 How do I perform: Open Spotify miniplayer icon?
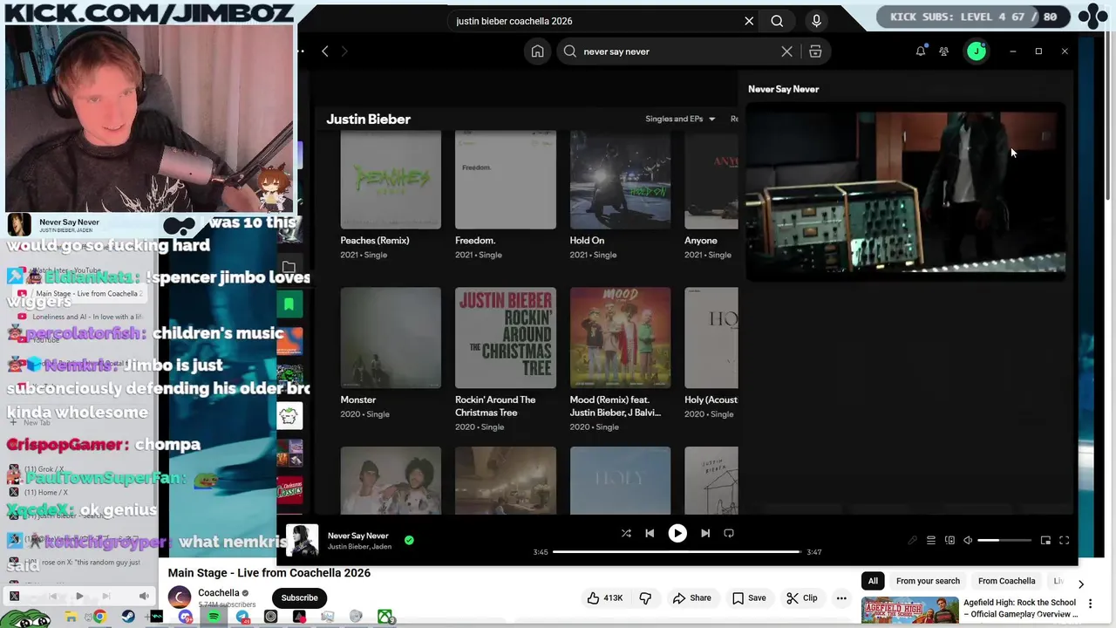[x=1045, y=540]
